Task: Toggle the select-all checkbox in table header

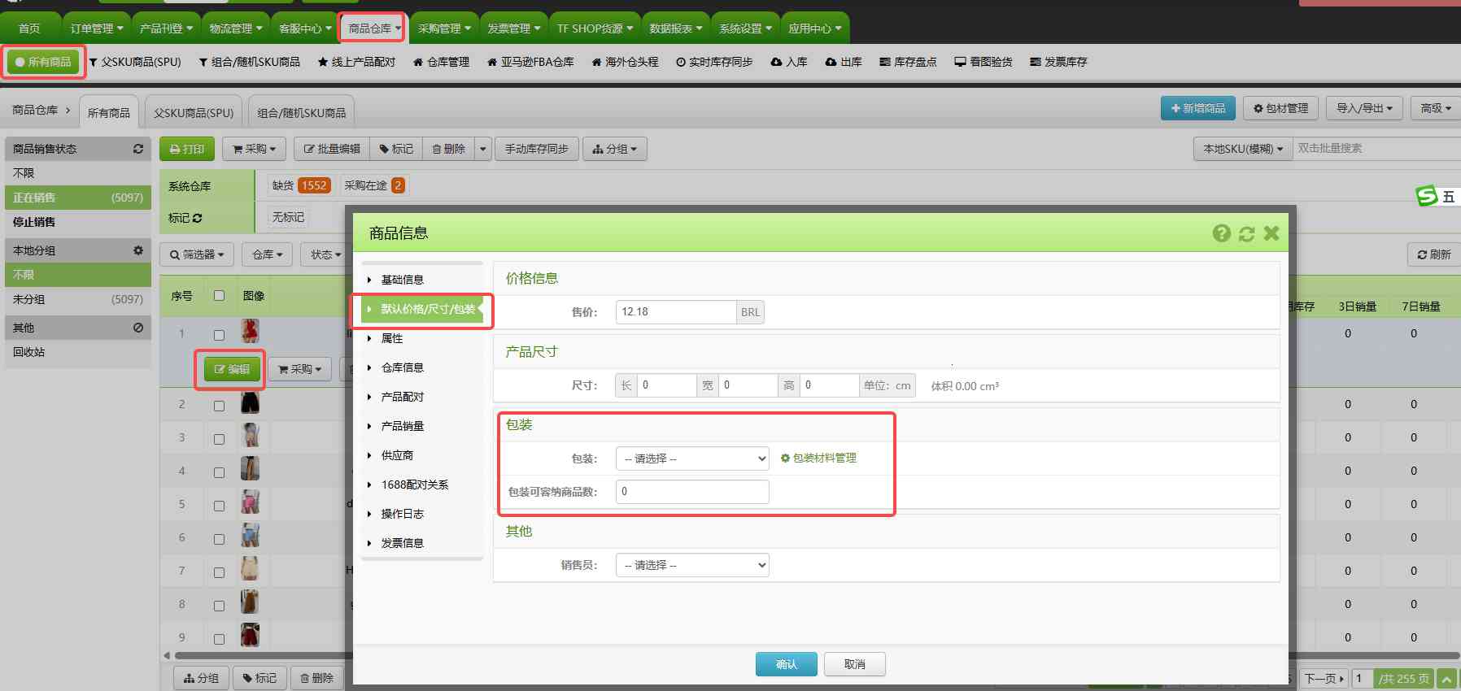Action: [219, 295]
